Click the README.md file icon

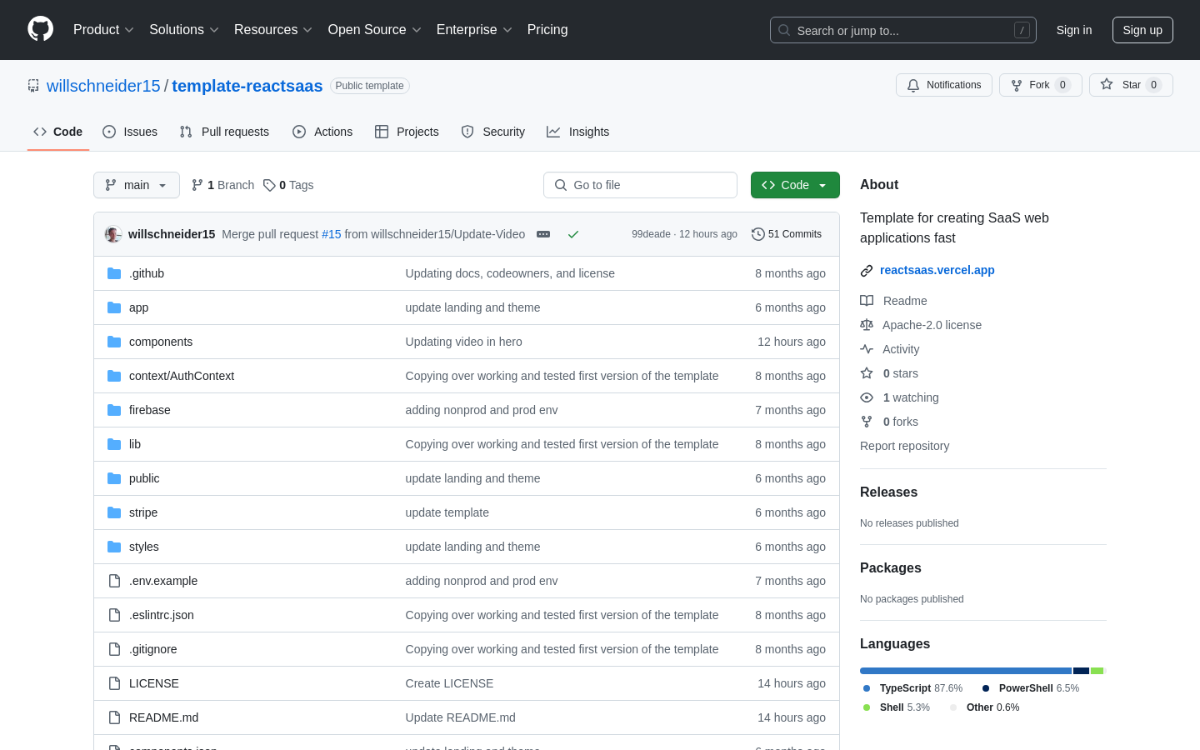114,717
